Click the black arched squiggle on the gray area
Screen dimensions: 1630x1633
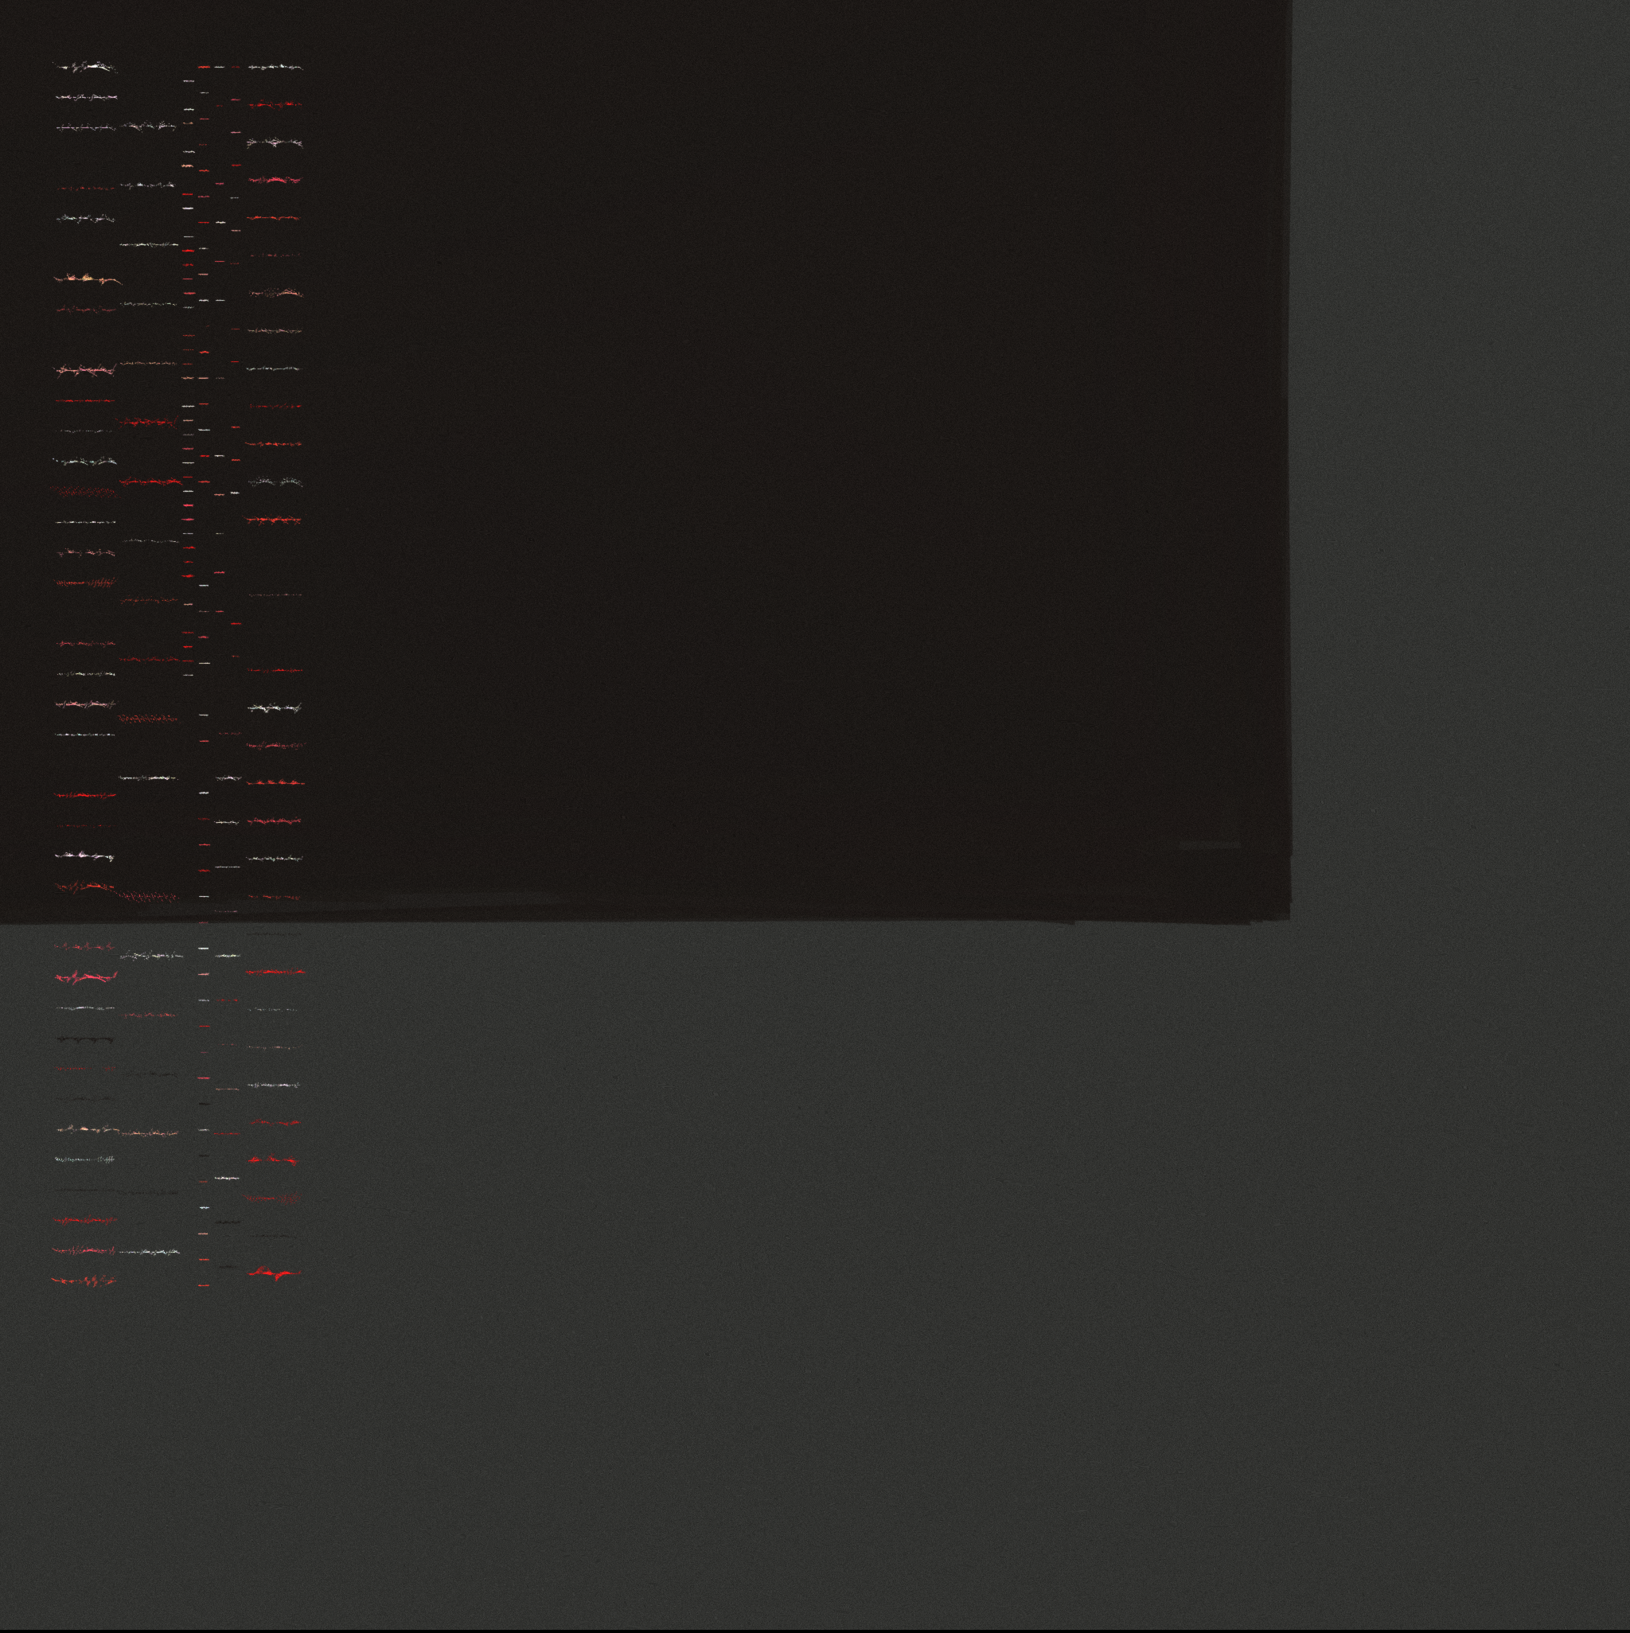click(85, 1039)
